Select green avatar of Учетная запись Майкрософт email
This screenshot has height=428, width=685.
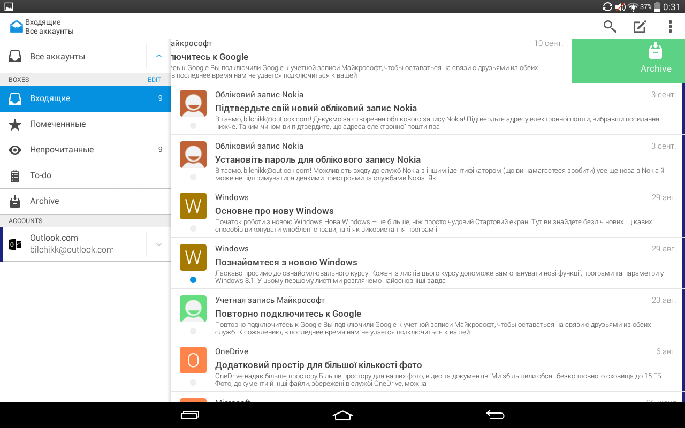193,309
